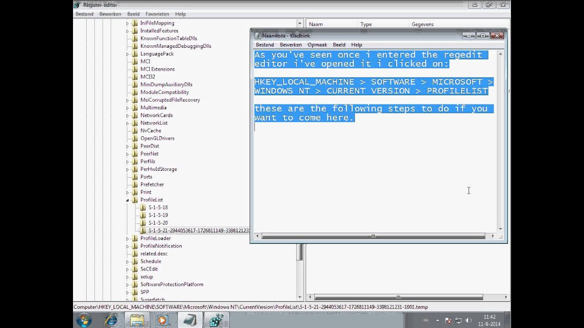
Task: Select the Schedule key label
Action: click(151, 261)
